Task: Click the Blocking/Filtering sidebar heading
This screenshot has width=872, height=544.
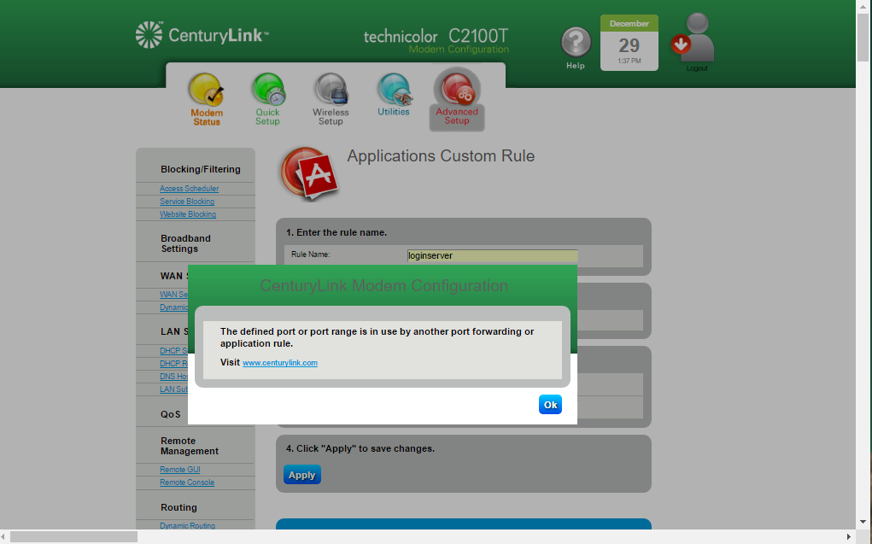Action: pos(200,169)
